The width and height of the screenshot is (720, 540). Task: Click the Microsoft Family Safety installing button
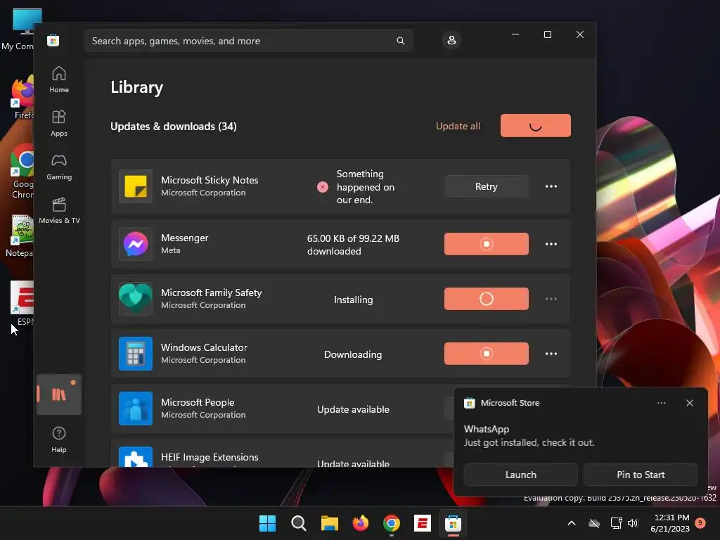click(x=487, y=299)
